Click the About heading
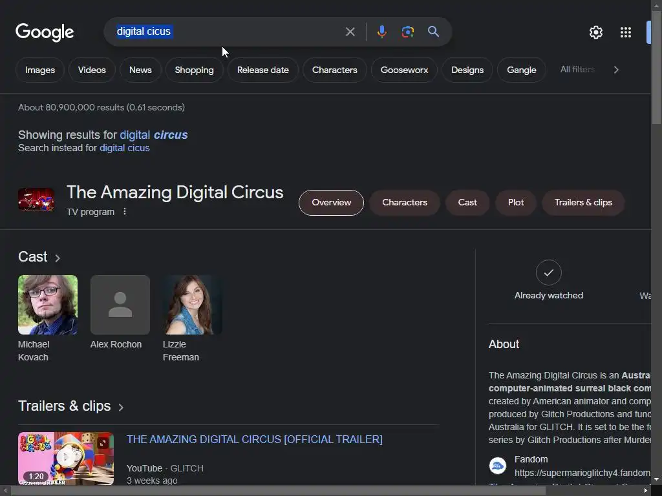Viewport: 662px width, 496px height. click(504, 344)
